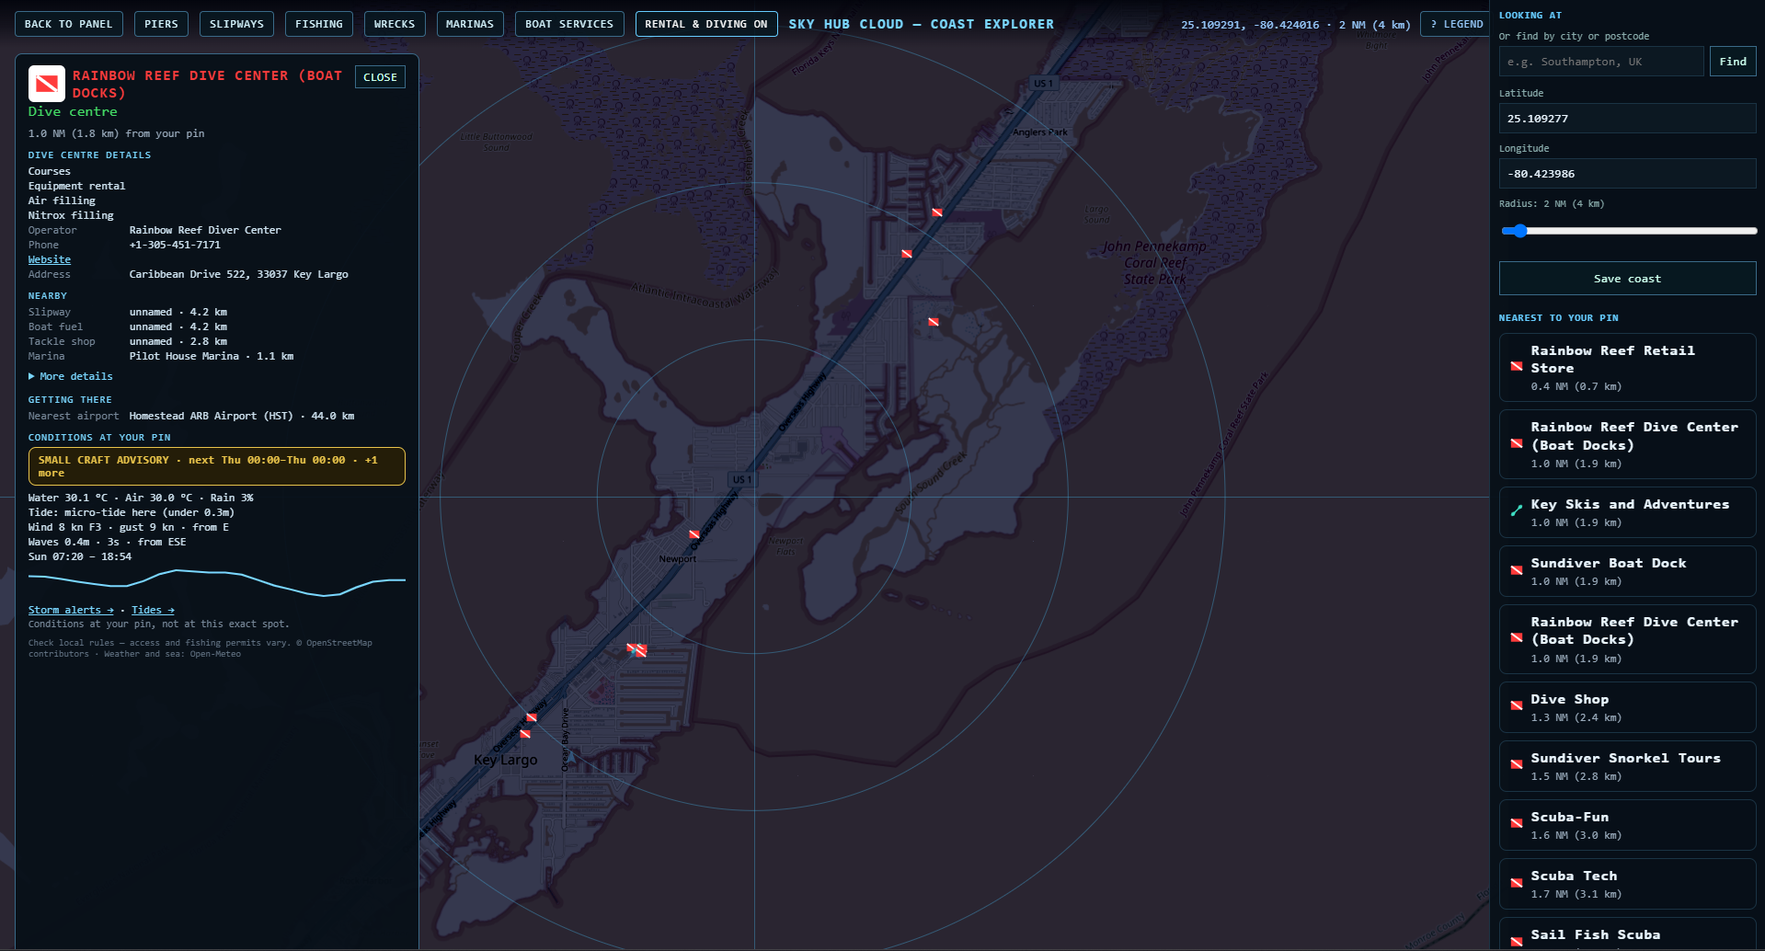Click the dive flag marker closest to Key Largo label
This screenshot has height=951, width=1765.
coord(525,734)
